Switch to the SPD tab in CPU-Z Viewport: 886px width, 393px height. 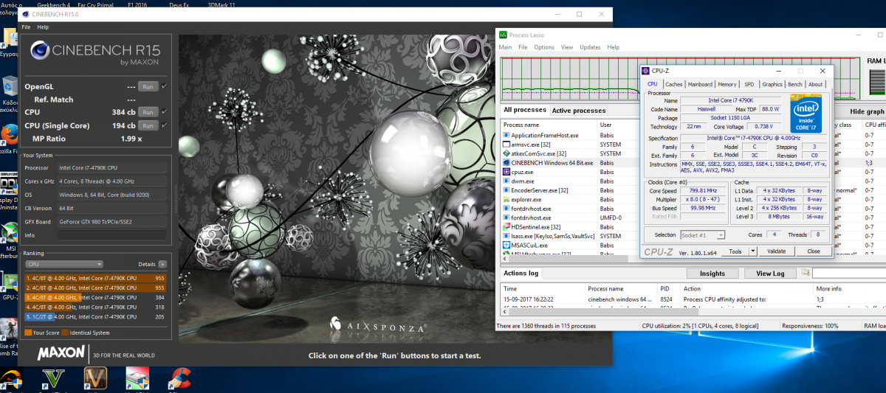tap(749, 84)
